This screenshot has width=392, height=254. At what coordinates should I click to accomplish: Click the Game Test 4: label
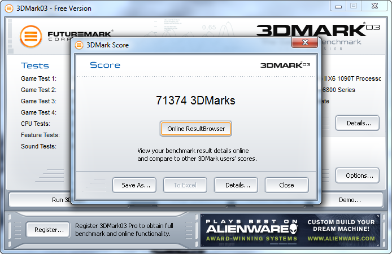39,112
